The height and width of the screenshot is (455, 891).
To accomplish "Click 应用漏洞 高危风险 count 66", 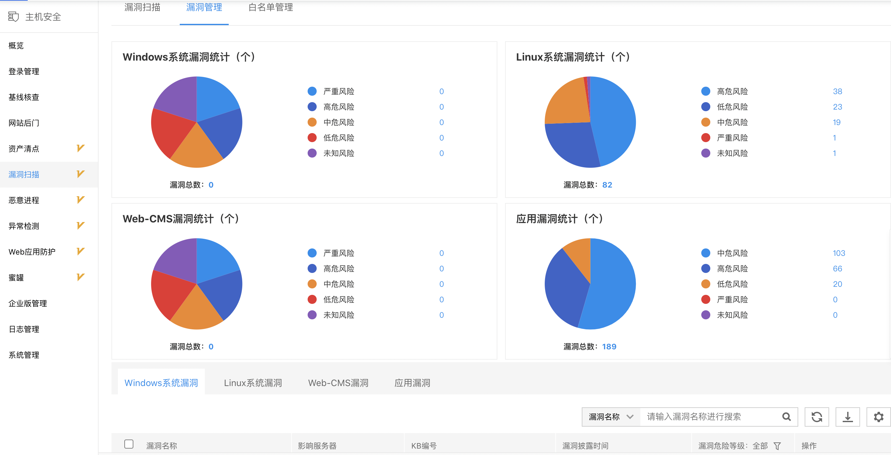I will click(837, 268).
